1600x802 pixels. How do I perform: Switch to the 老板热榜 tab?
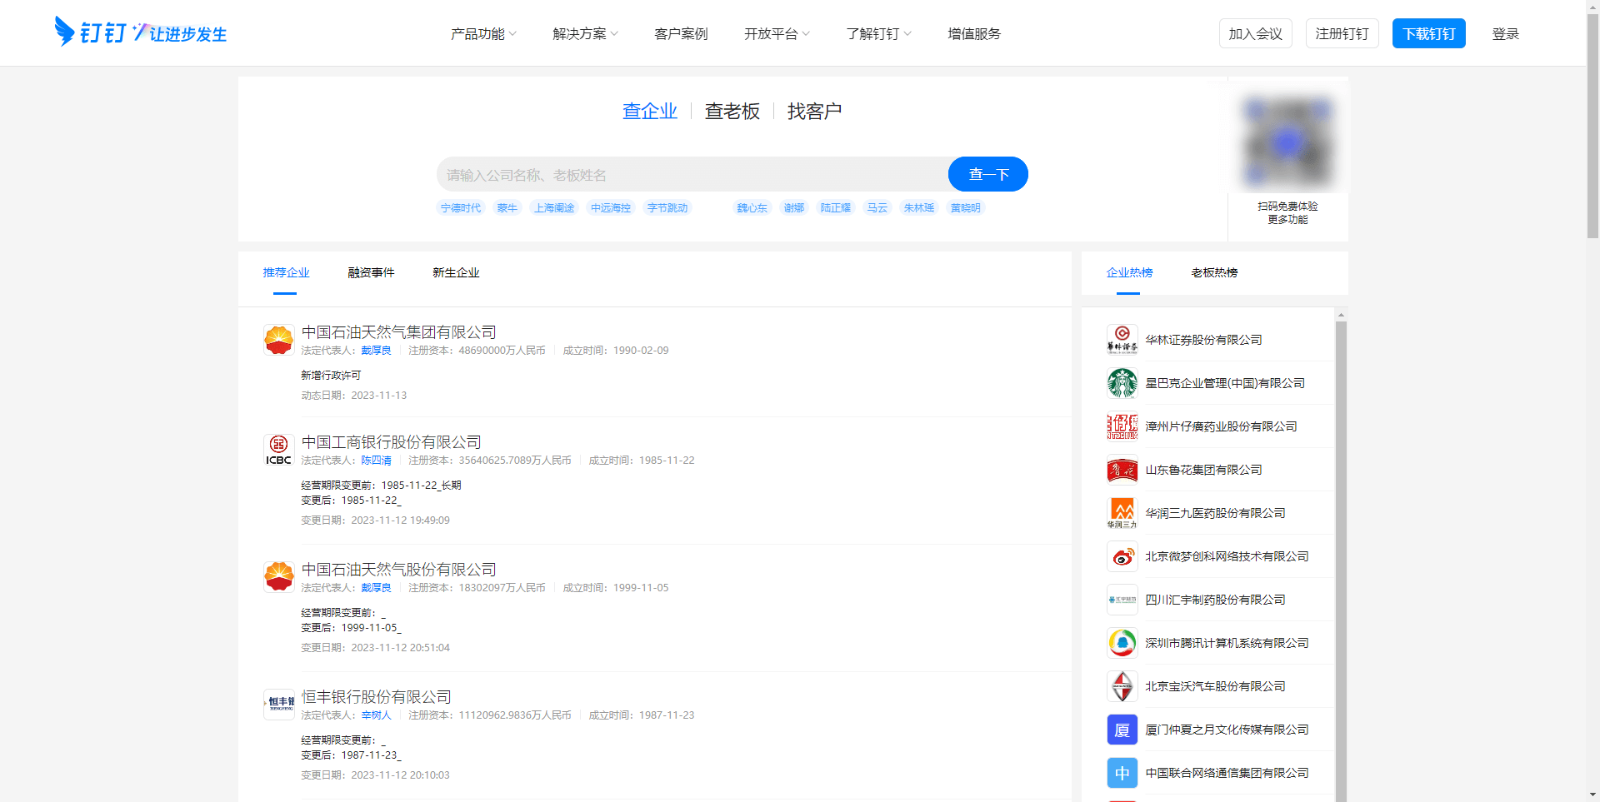[1215, 272]
